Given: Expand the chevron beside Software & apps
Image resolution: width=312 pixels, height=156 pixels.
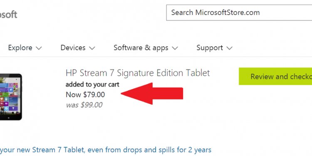Looking at the screenshot, I should [x=175, y=48].
